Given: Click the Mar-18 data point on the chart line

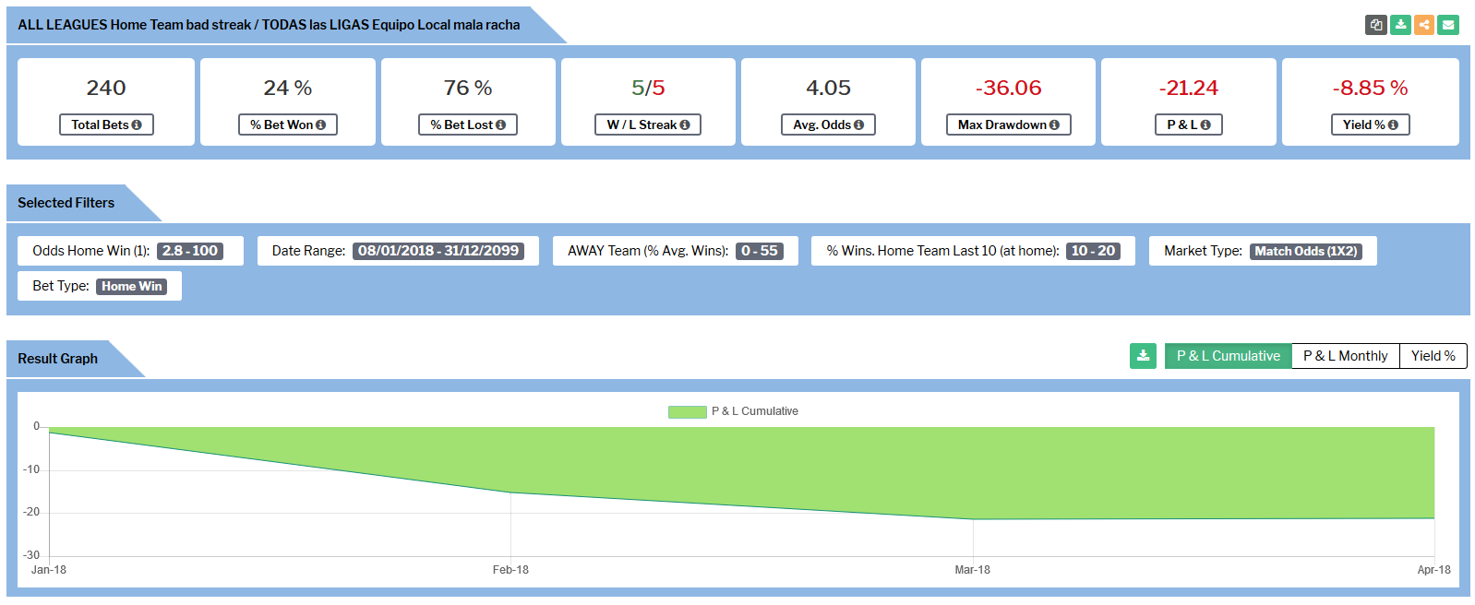Looking at the screenshot, I should 972,519.
